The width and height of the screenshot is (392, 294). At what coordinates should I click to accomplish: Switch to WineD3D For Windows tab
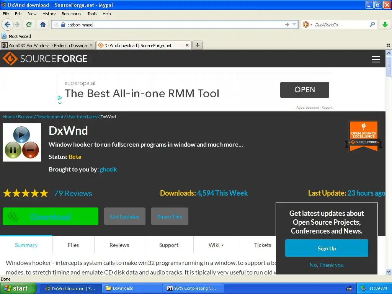[48, 45]
